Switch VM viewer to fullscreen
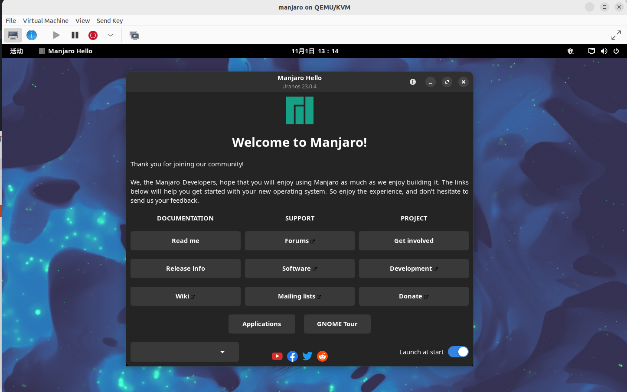The width and height of the screenshot is (627, 392). click(616, 35)
